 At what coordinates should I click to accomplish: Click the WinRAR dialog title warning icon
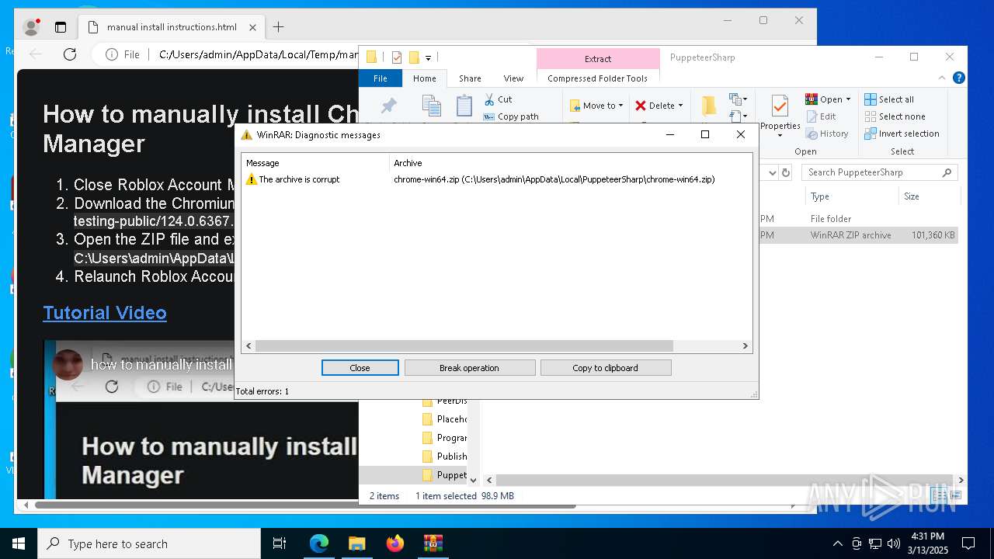pyautogui.click(x=247, y=134)
